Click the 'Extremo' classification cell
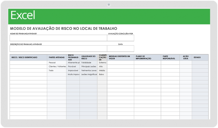Image resolution: width=218 pixels, height=128 pixels. (x=102, y=63)
